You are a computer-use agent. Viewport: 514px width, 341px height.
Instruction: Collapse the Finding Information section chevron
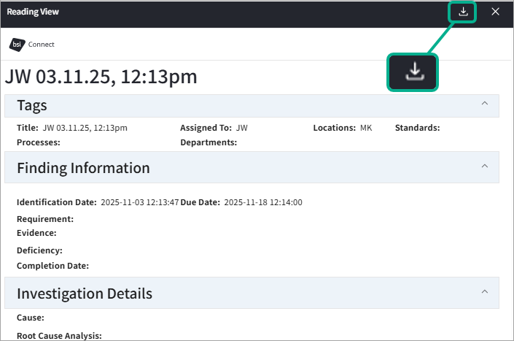485,166
